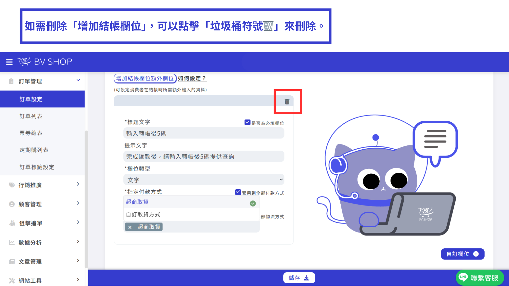Open 訂單標籤設定 in the sidebar

pos(42,167)
